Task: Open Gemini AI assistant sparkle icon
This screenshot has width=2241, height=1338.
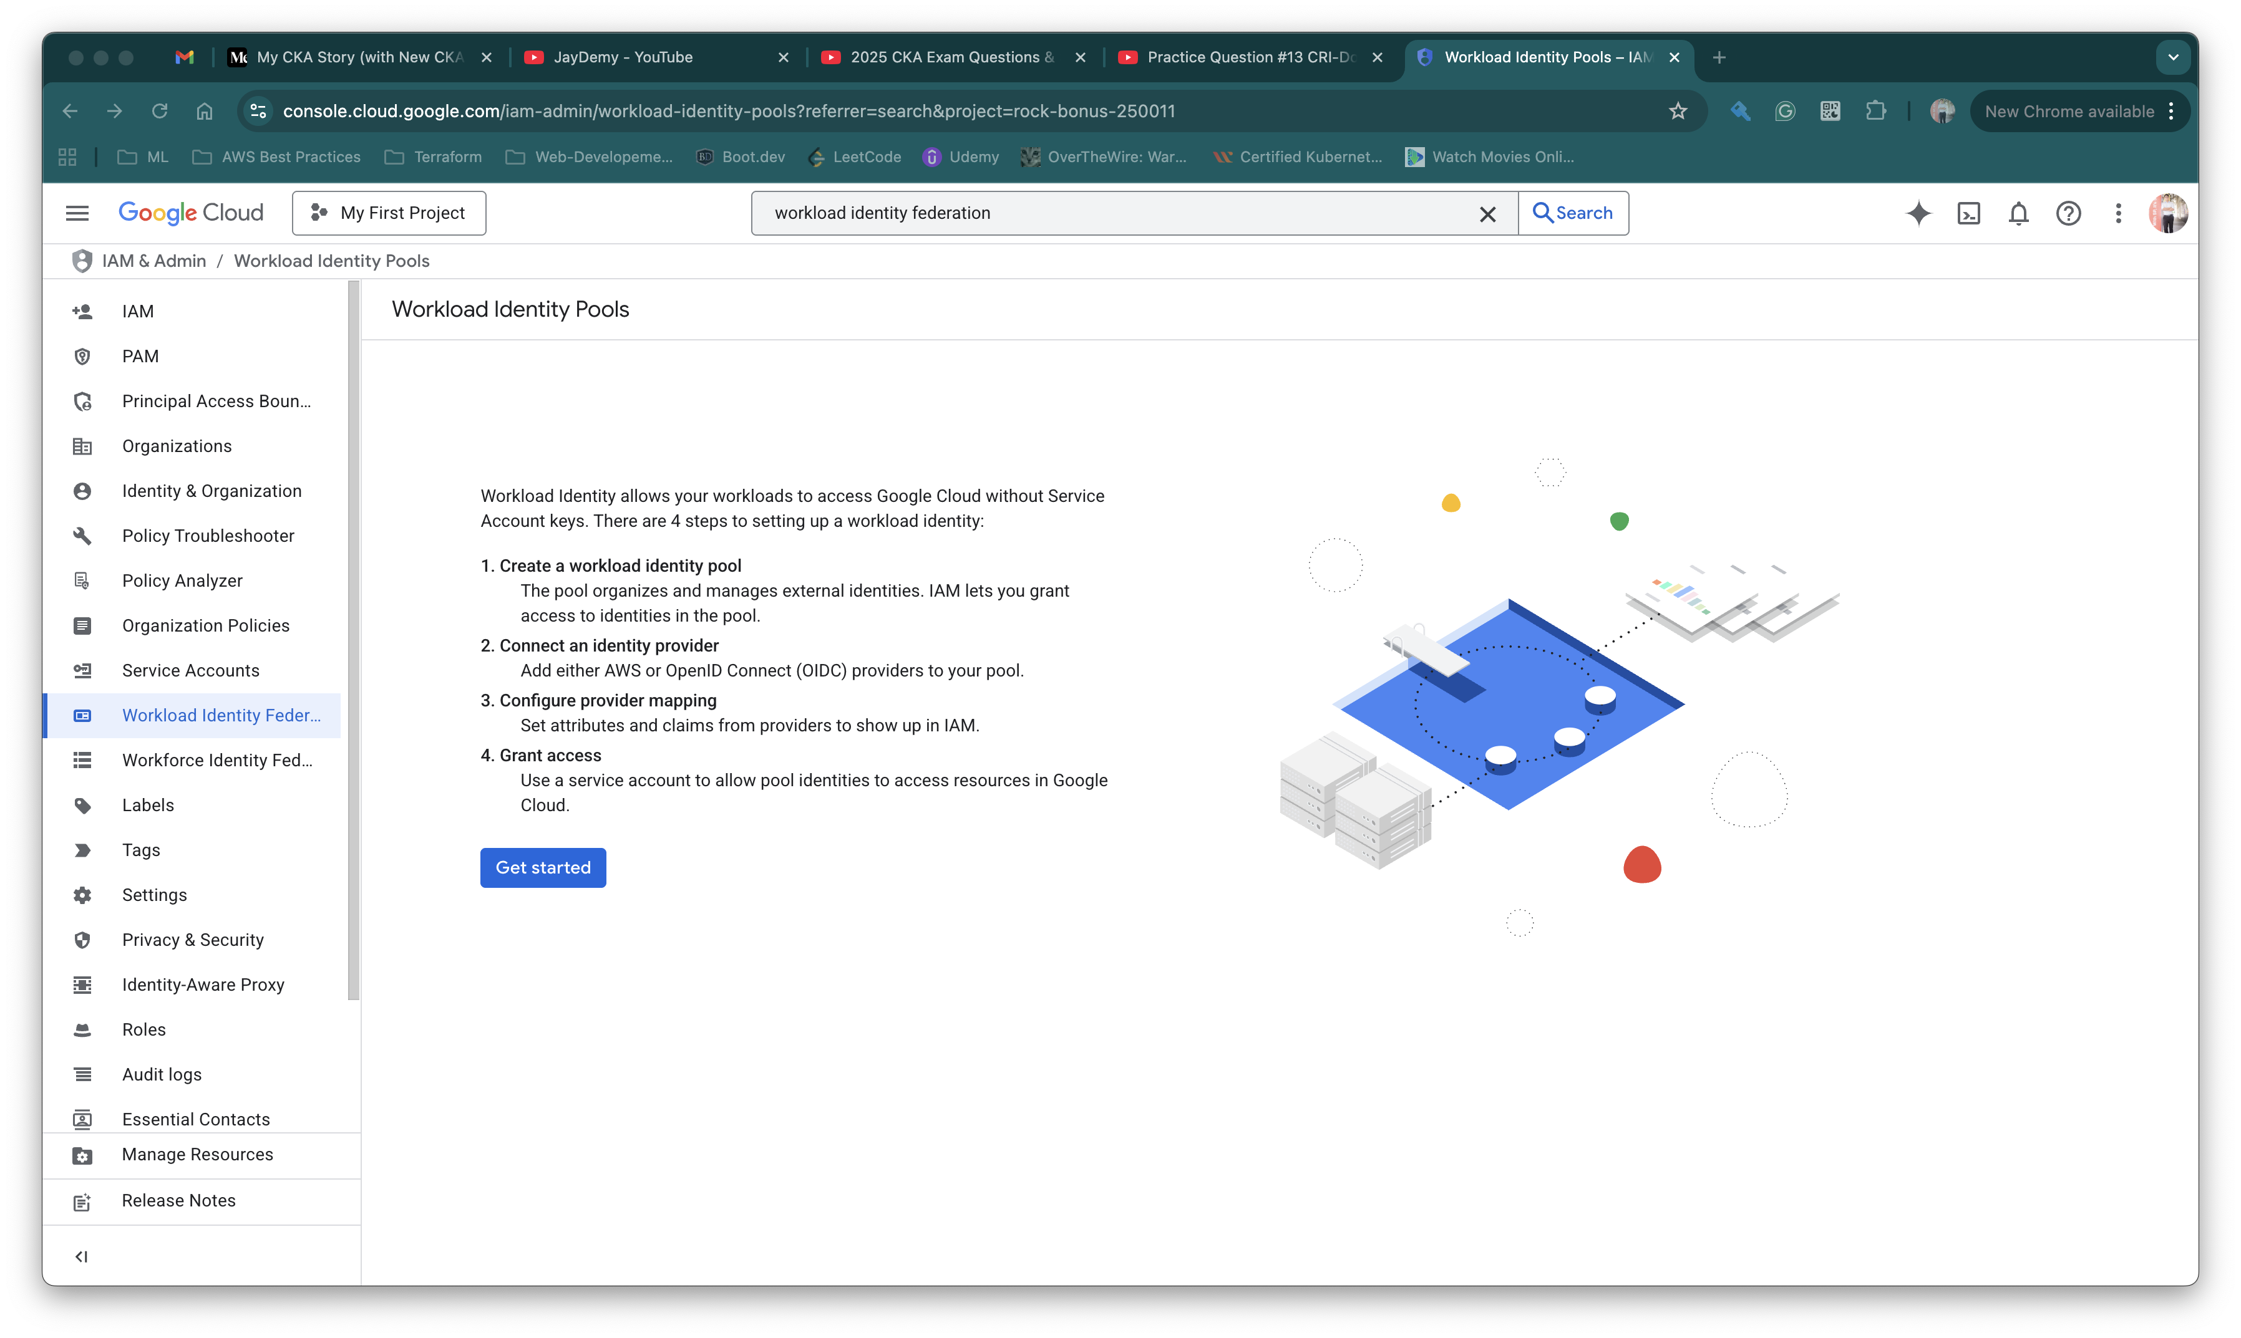Action: [x=1919, y=213]
